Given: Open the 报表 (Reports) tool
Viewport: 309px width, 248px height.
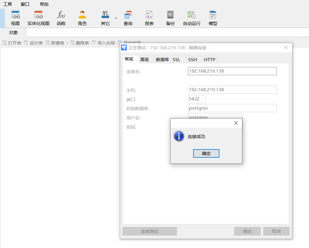Looking at the screenshot, I should [x=149, y=17].
